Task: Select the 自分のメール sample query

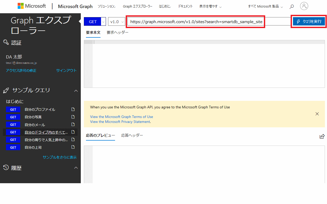Action: [35, 124]
